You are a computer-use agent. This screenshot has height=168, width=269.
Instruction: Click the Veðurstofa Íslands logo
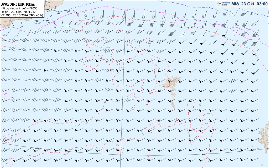pyautogui.click(x=223, y=4)
